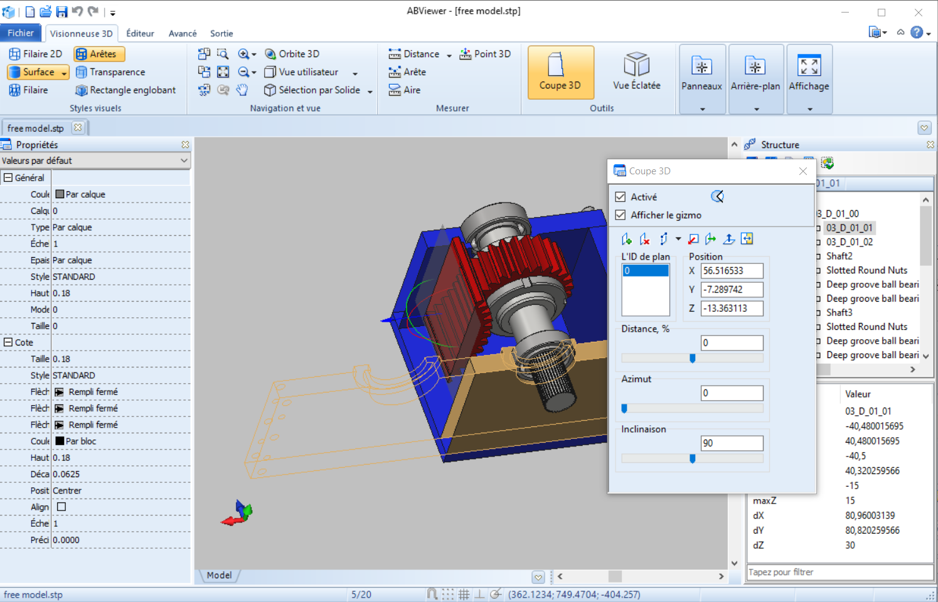Toggle the Transparence visual style
This screenshot has height=602, width=938.
[x=110, y=72]
